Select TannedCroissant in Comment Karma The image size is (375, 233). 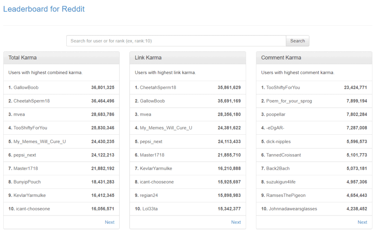[283, 155]
